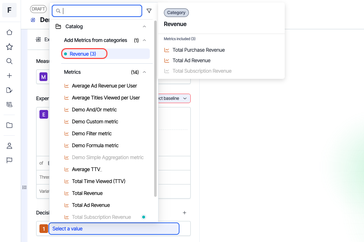Collapse the Catalog section chevron
The height and width of the screenshot is (242, 364).
point(144,26)
